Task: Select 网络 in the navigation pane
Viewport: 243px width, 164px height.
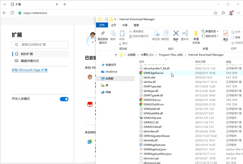Action: 108,92
